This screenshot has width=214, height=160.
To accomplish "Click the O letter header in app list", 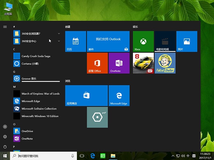I will pyautogui.click(x=14, y=124).
